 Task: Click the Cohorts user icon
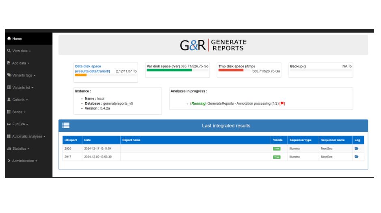pyautogui.click(x=9, y=99)
